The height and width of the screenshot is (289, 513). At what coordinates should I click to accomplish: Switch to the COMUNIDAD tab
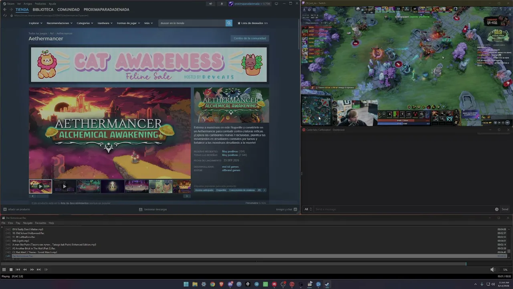coord(69,10)
